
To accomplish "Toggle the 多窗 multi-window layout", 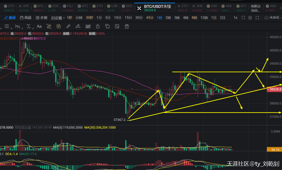I will [41, 18].
